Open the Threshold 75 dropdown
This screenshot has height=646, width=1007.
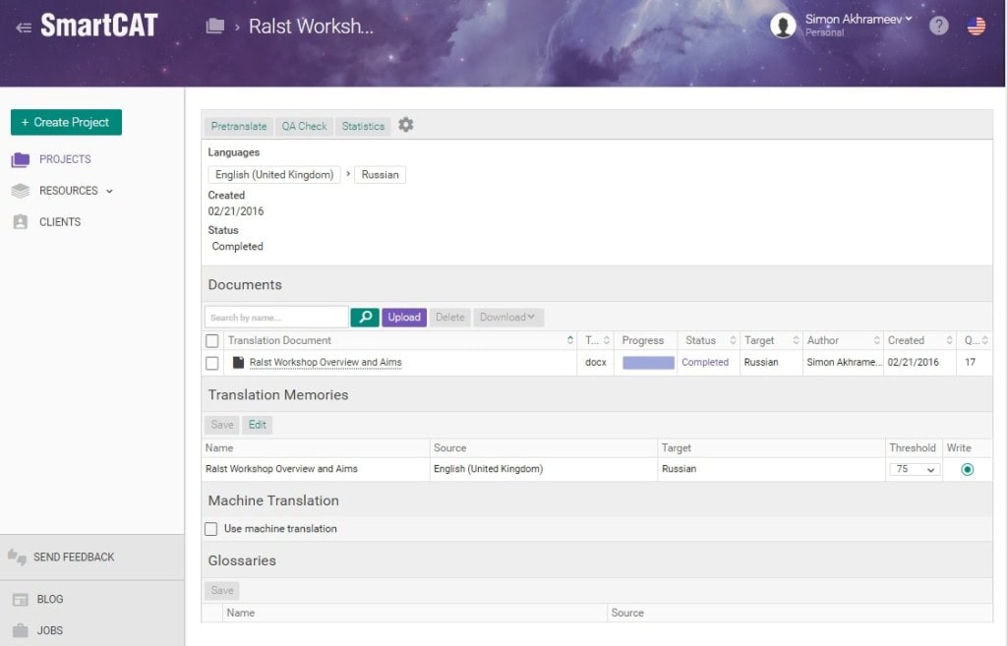(x=915, y=469)
